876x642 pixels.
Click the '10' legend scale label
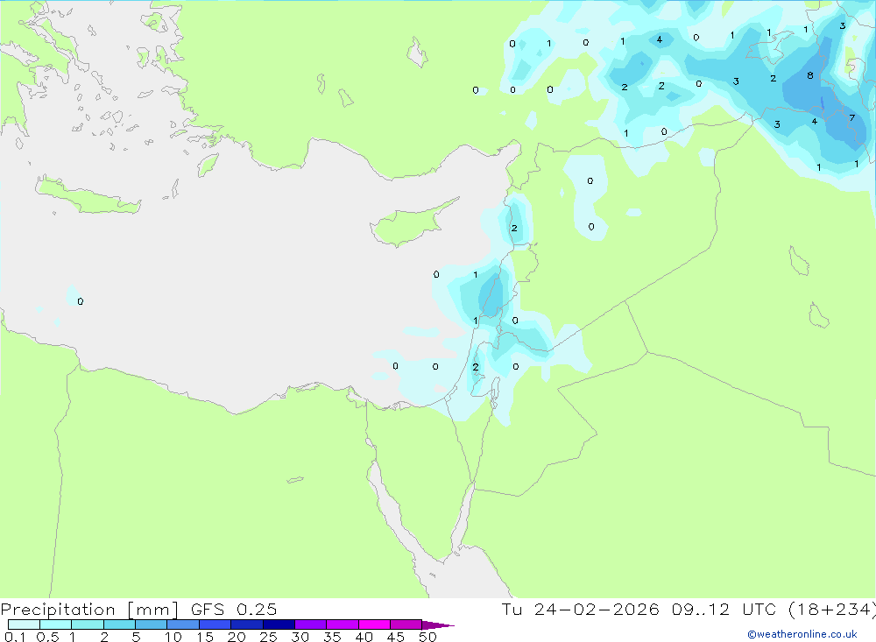point(173,637)
